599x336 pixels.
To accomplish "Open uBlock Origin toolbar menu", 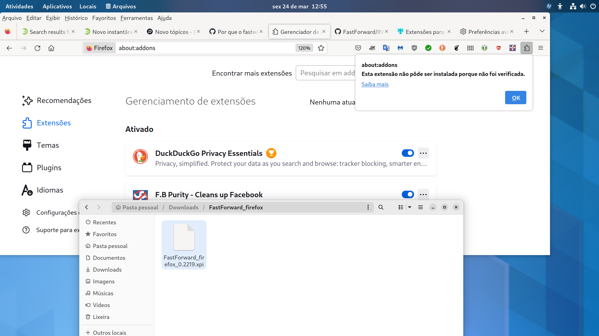I will pyautogui.click(x=414, y=48).
